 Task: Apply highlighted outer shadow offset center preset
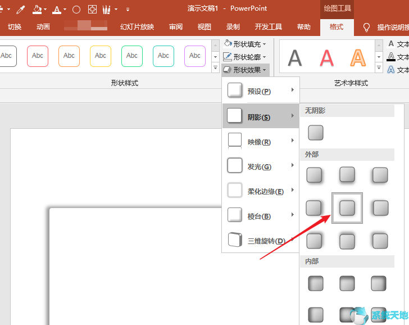click(x=347, y=208)
